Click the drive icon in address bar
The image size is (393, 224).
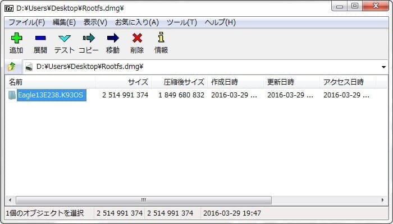29,67
